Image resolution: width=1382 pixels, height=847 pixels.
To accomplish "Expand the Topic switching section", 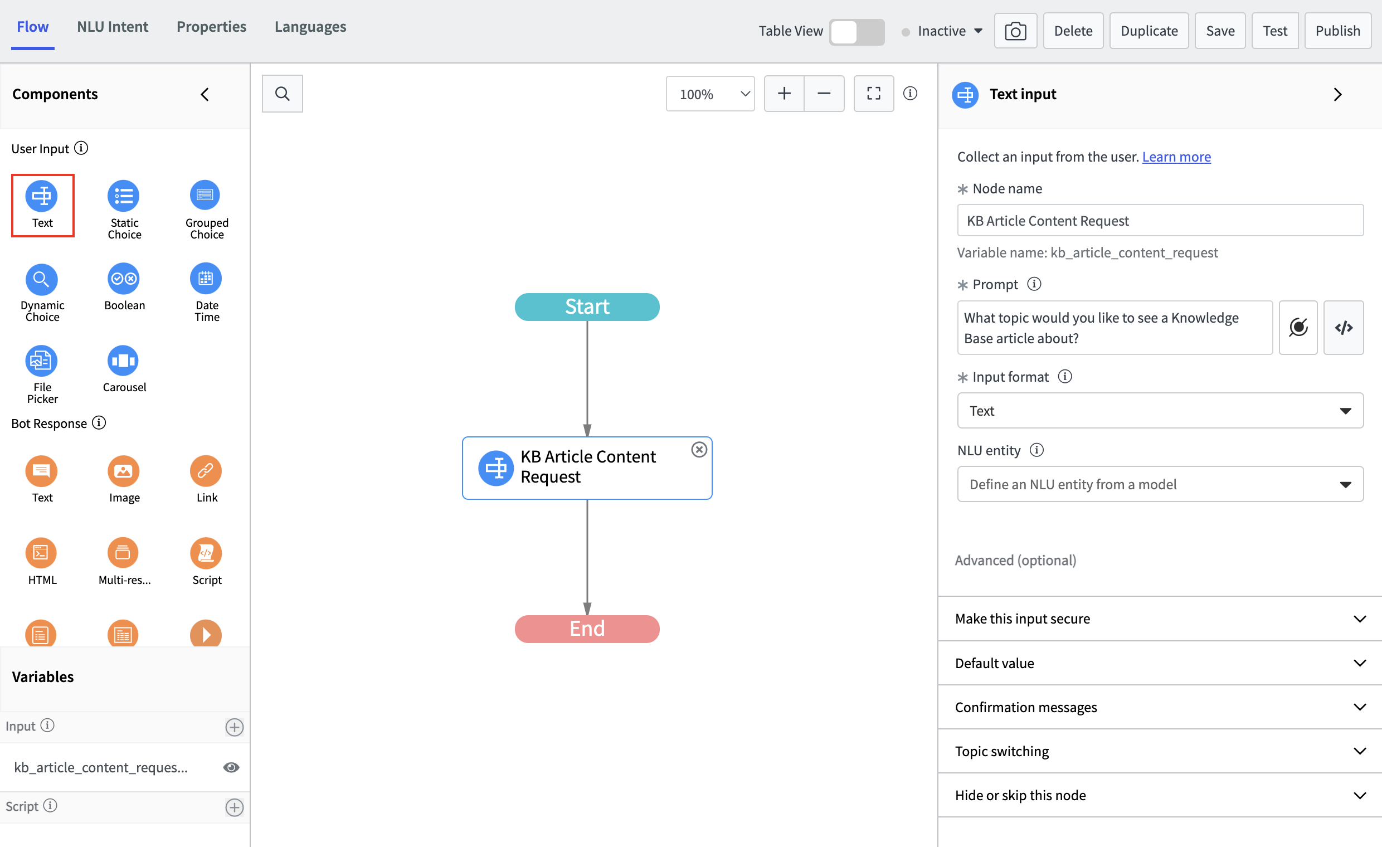I will coord(1160,752).
